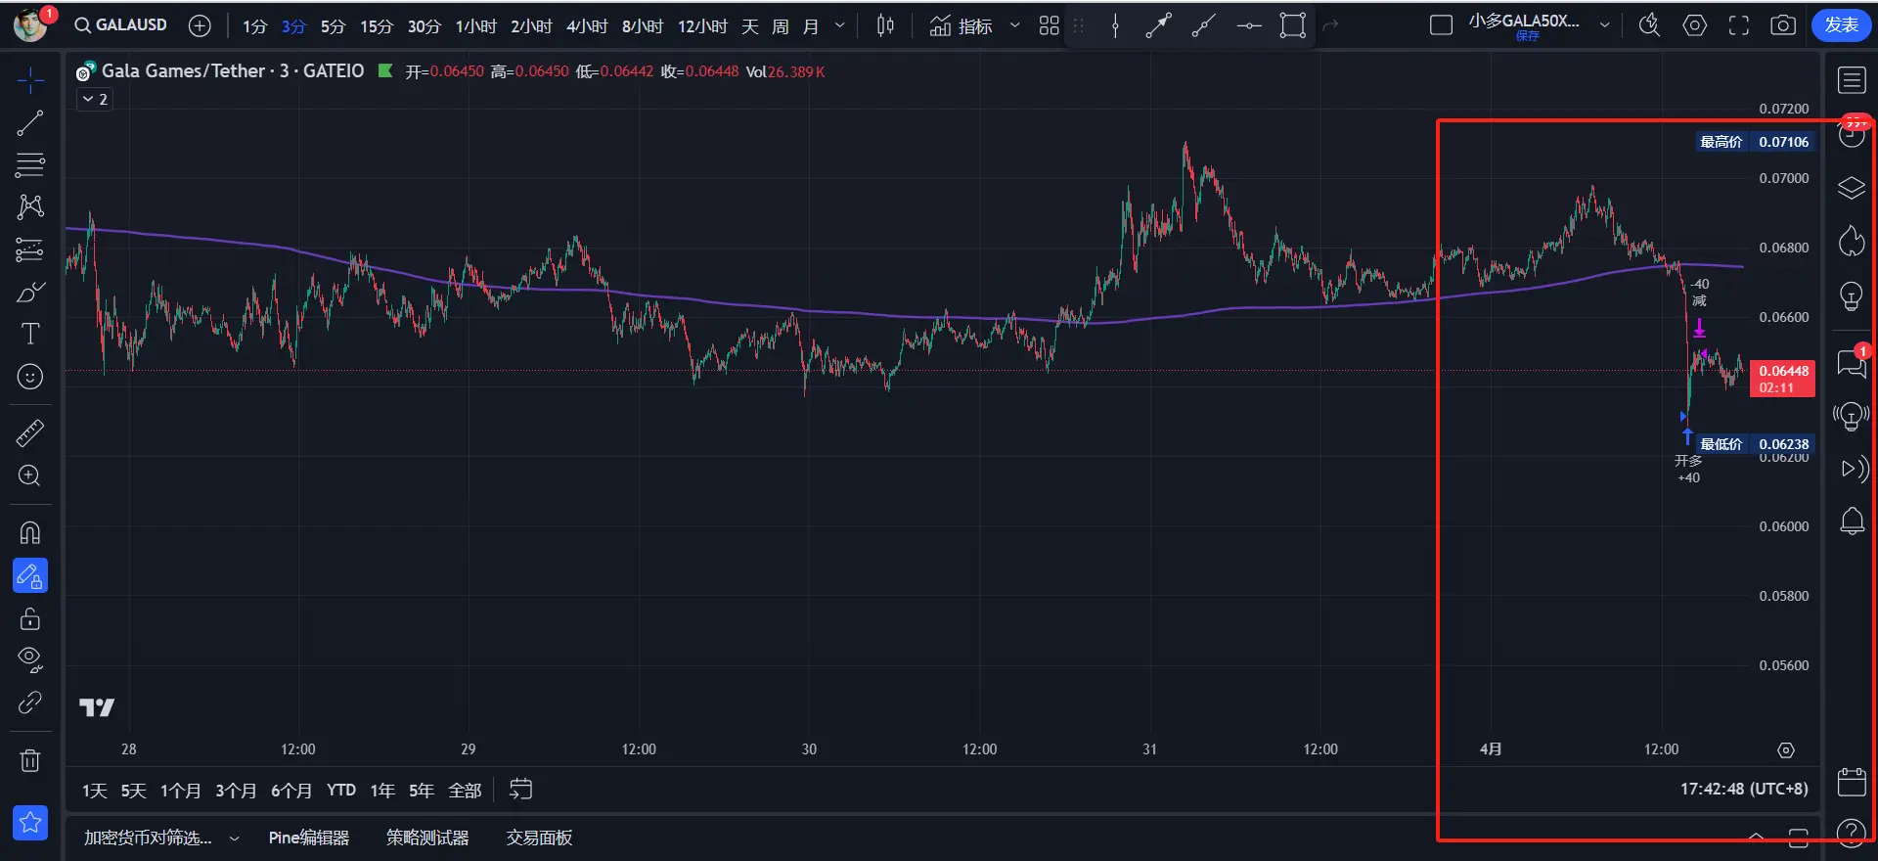Open the user profile avatar menu
Screen dimensions: 1878x861
pyautogui.click(x=30, y=24)
